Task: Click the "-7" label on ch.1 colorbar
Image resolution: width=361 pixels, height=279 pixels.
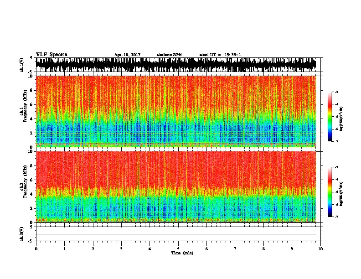Action: point(336,141)
